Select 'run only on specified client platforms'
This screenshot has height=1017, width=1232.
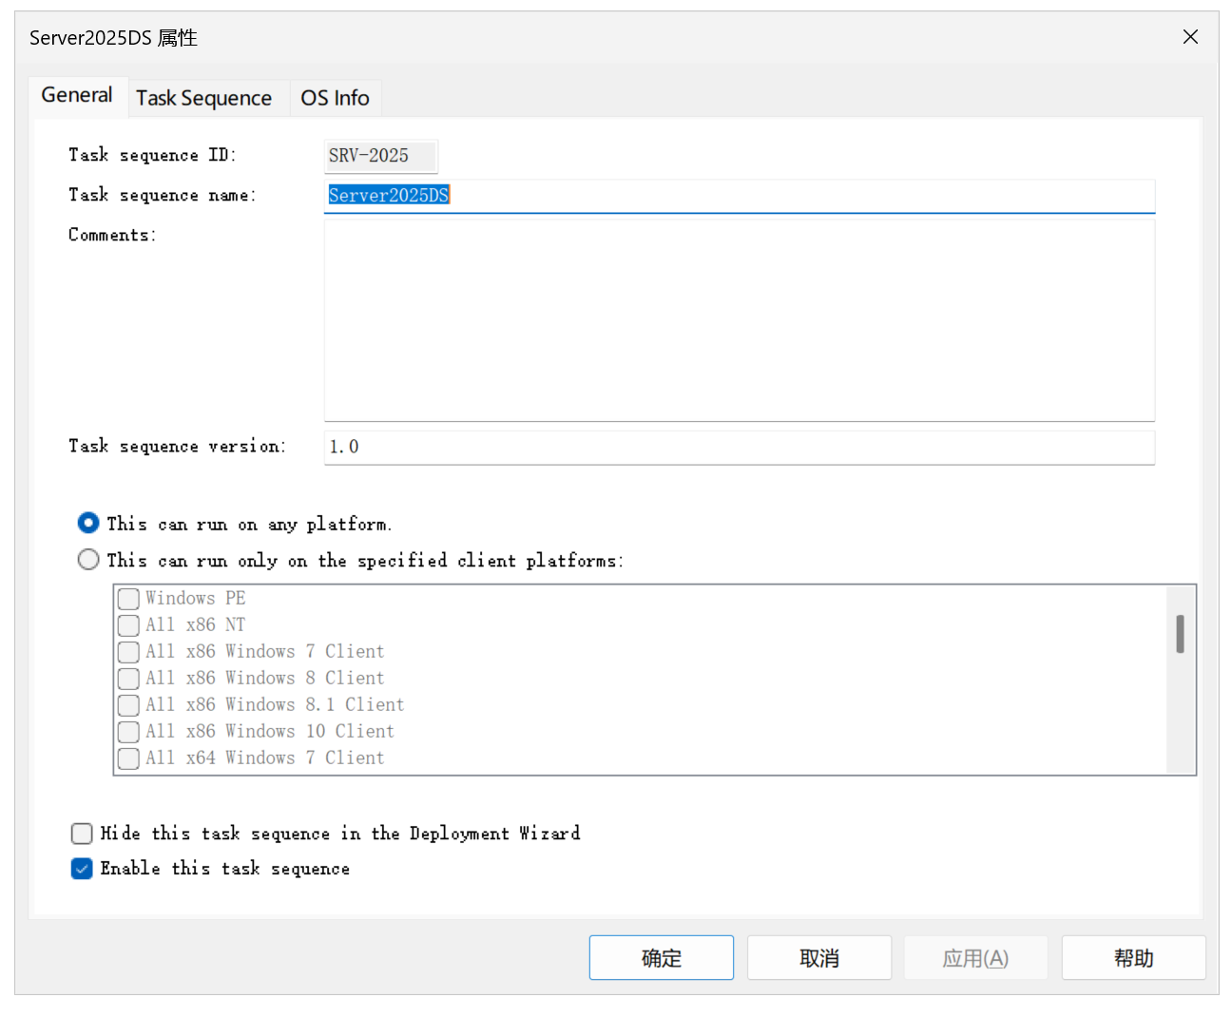click(88, 560)
